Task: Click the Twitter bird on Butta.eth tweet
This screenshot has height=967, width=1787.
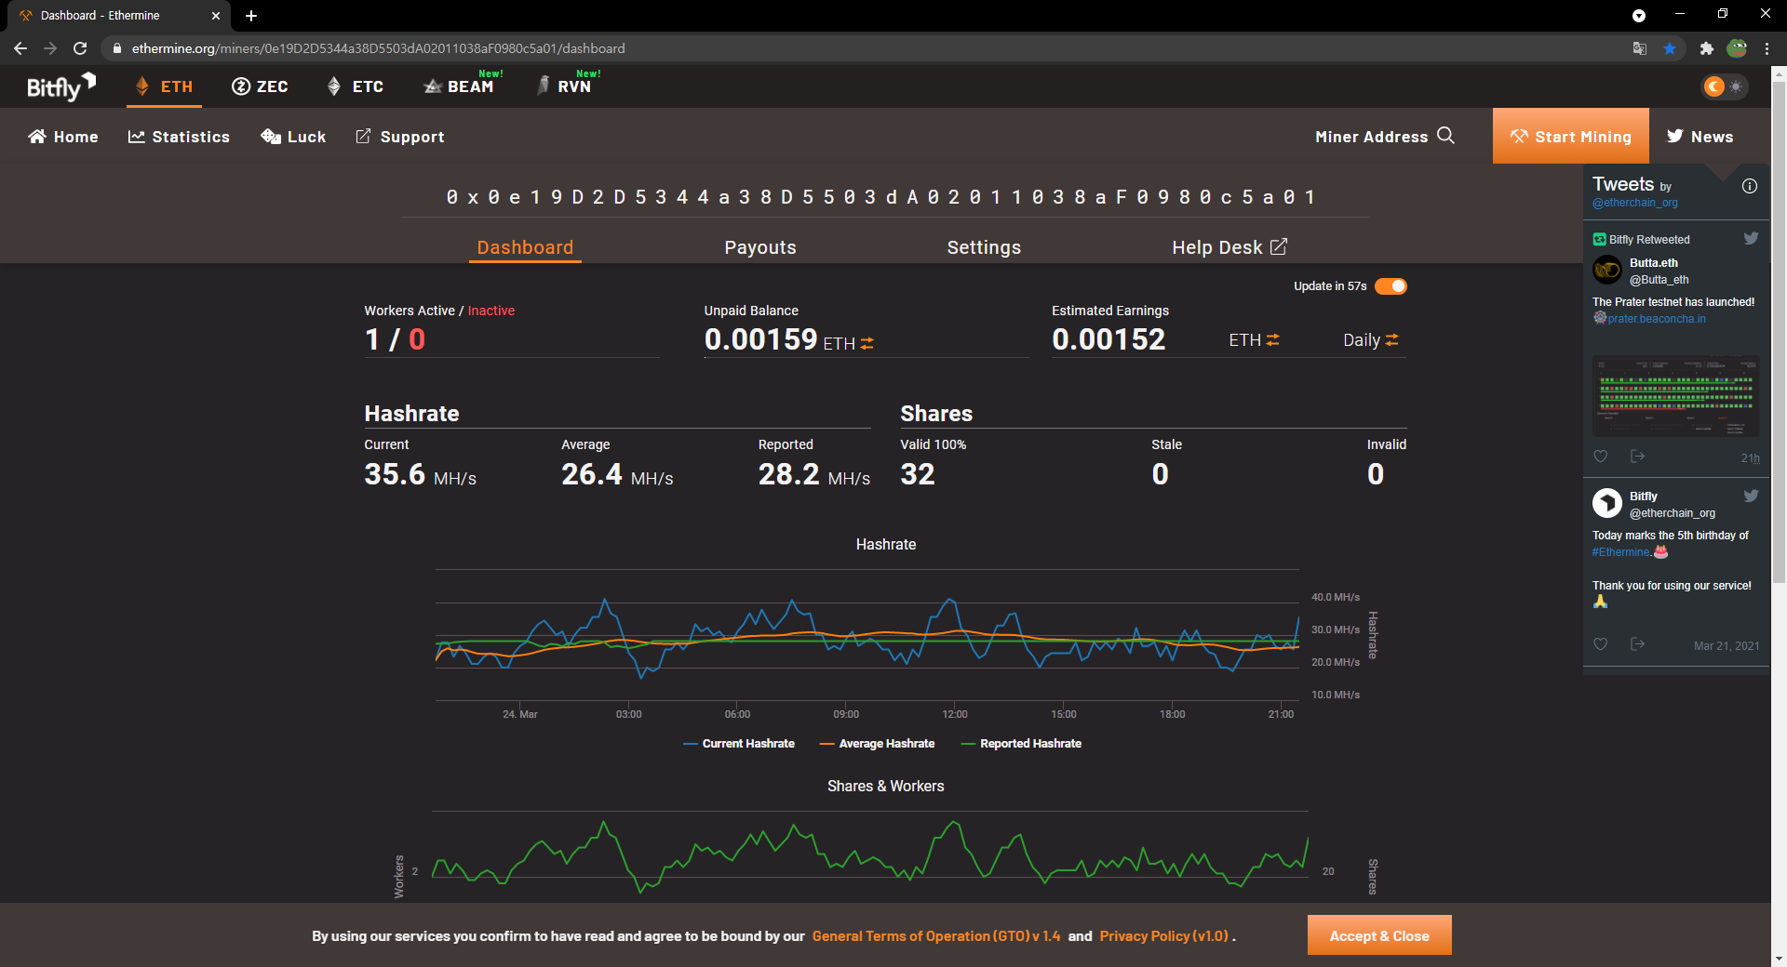Action: [1751, 238]
